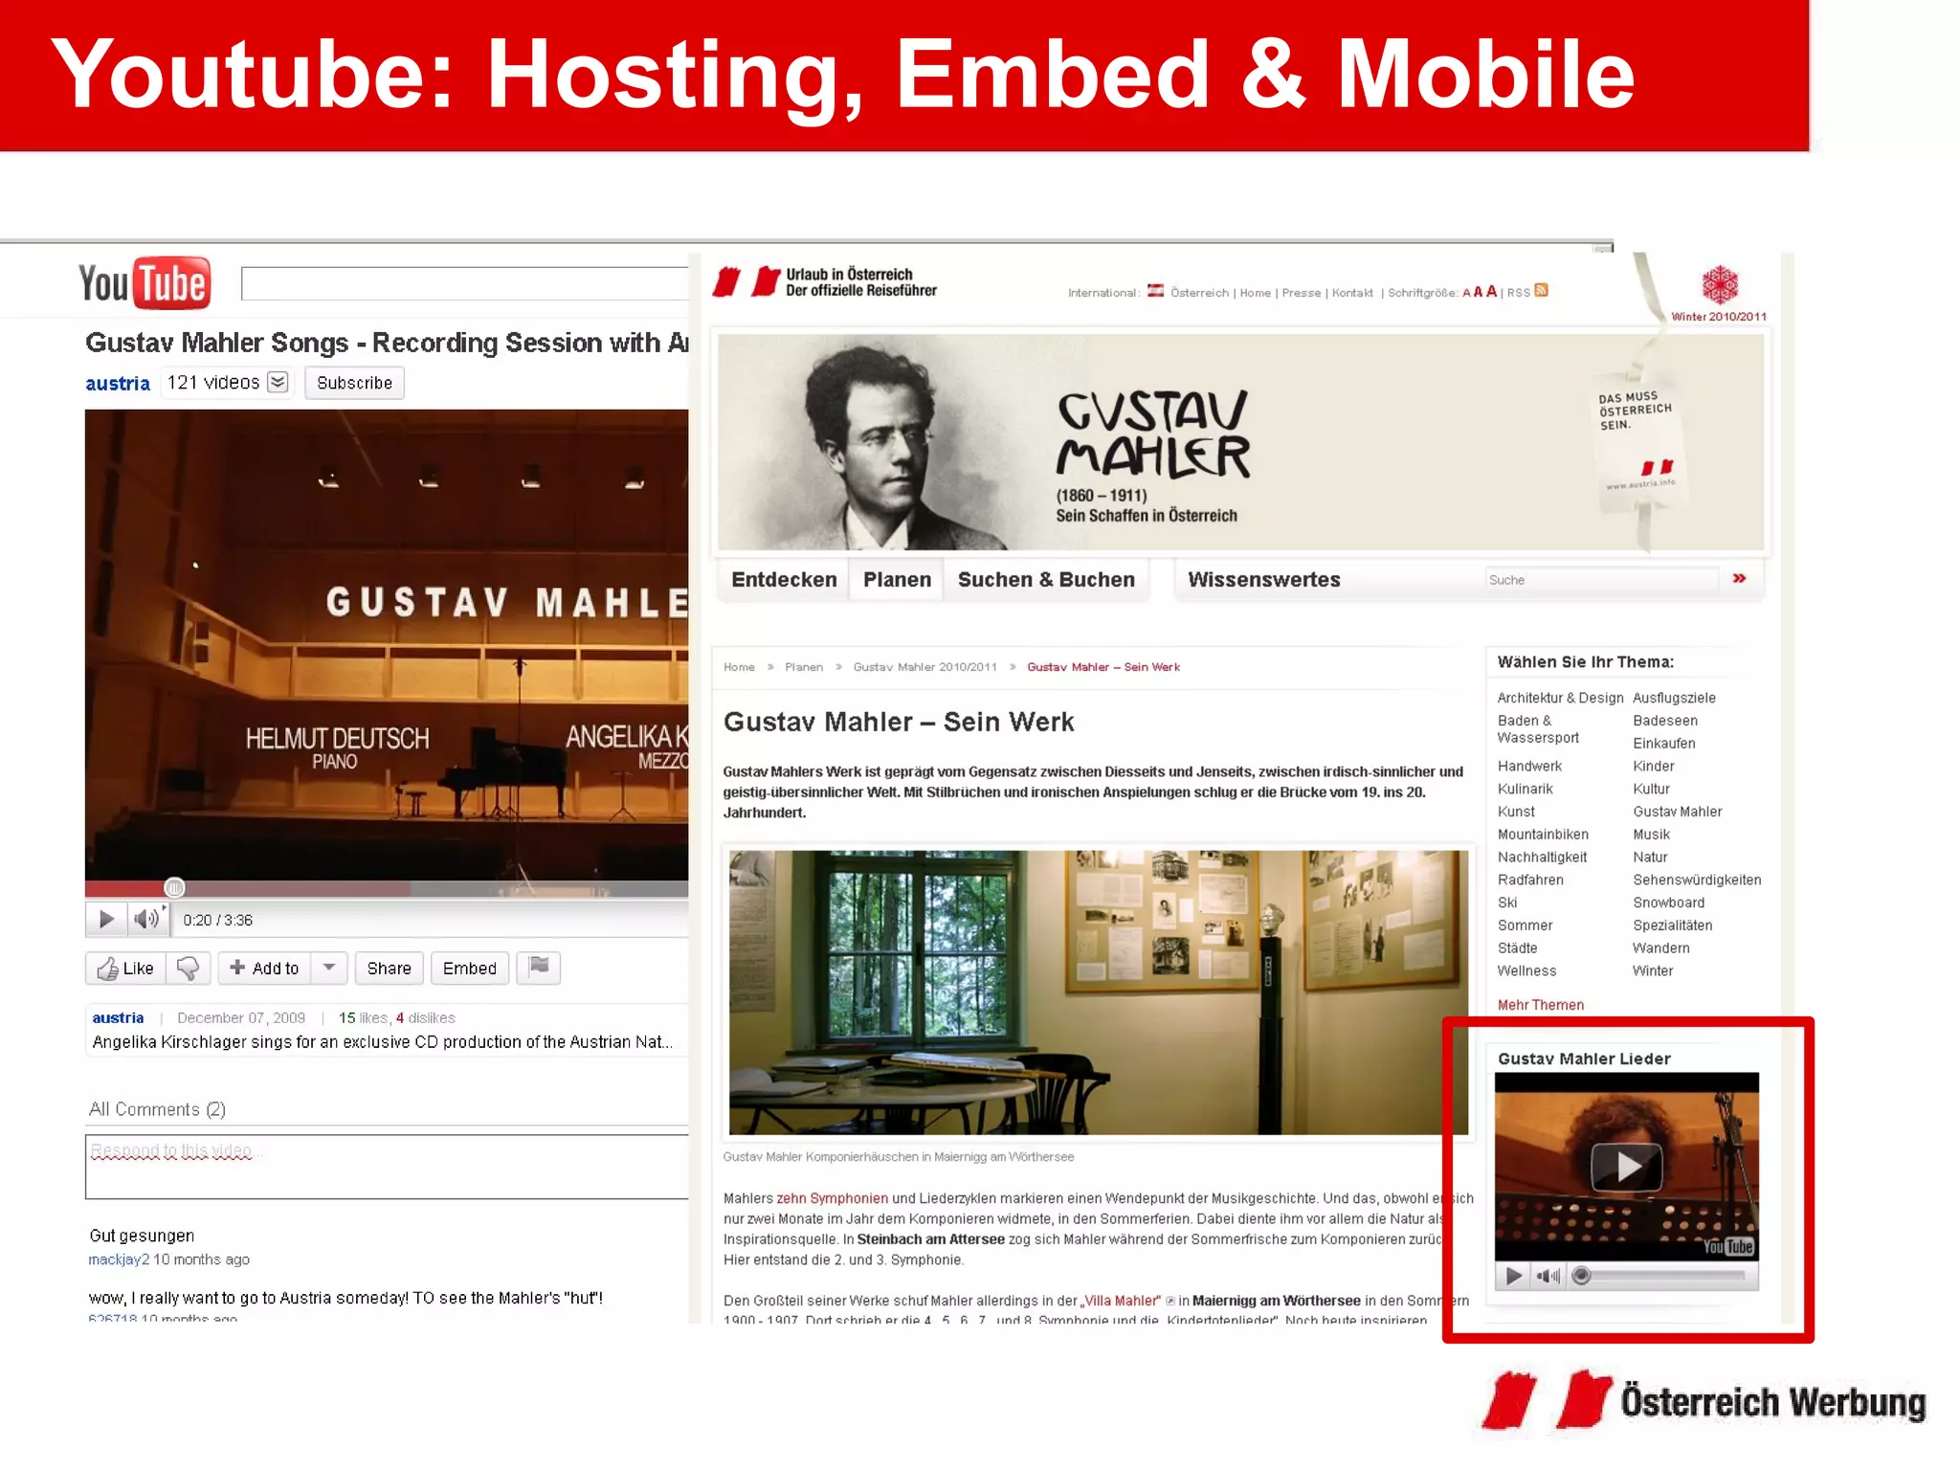Expand the 121 videos dropdown

tap(278, 383)
